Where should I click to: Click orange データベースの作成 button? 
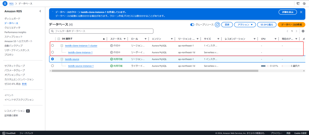(291, 24)
